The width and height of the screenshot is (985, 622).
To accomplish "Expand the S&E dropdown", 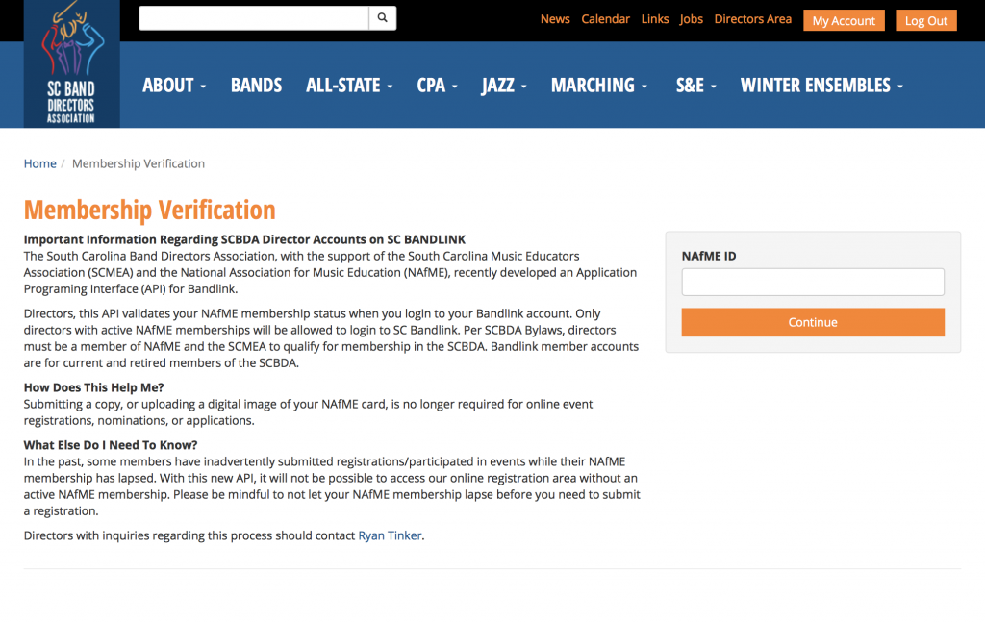I will [x=695, y=85].
